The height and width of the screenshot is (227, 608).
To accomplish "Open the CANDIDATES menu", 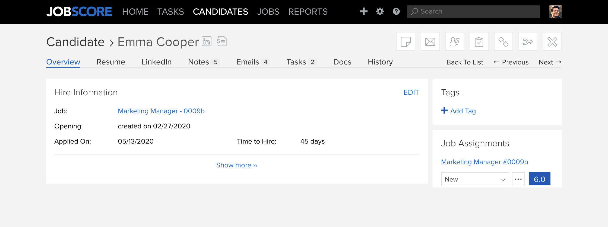I will click(220, 12).
